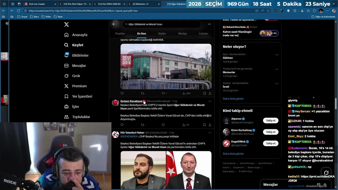Switch to the Listeler tab
Screen dimensions: 338x190
pos(204,34)
